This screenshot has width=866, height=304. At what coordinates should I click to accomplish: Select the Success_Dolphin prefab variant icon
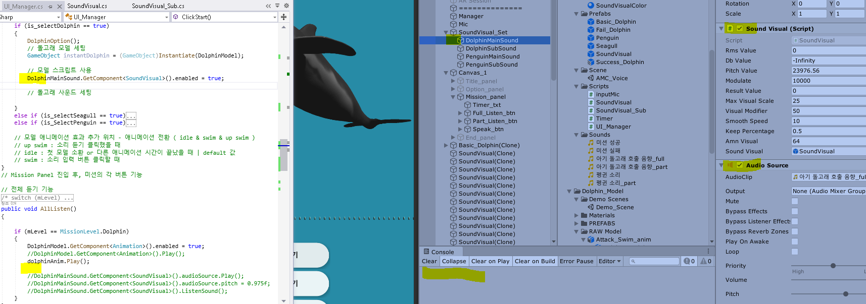click(x=591, y=62)
